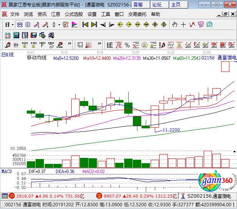Click the SZ002156,通富微电 status entry

pyautogui.click(x=209, y=196)
